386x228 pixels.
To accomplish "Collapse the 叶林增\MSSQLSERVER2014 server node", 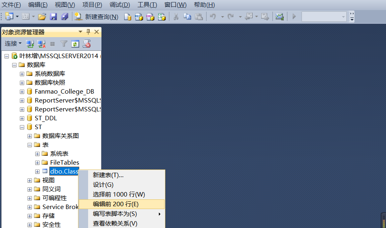I will point(6,56).
